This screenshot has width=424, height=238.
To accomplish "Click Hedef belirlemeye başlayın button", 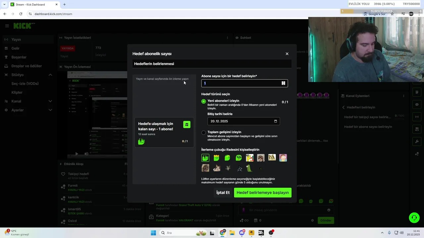I will point(263,192).
